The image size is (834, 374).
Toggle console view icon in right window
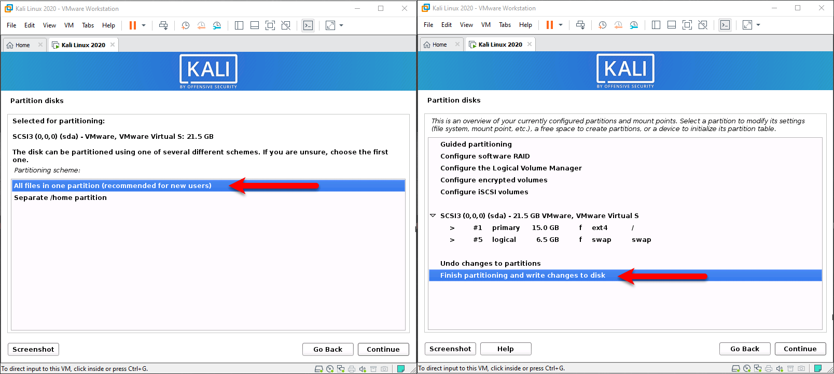pyautogui.click(x=725, y=25)
